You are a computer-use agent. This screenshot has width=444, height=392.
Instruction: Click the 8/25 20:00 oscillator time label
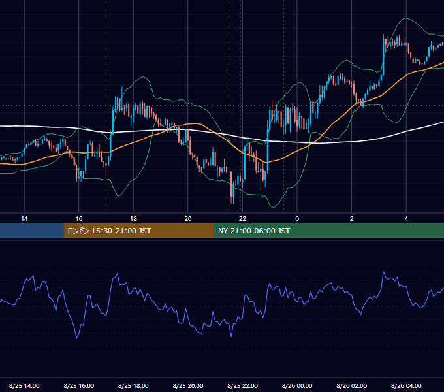[x=188, y=385]
